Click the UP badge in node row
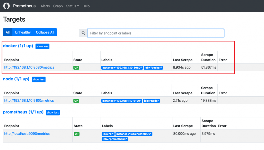The width and height of the screenshot is (264, 150). tap(76, 101)
